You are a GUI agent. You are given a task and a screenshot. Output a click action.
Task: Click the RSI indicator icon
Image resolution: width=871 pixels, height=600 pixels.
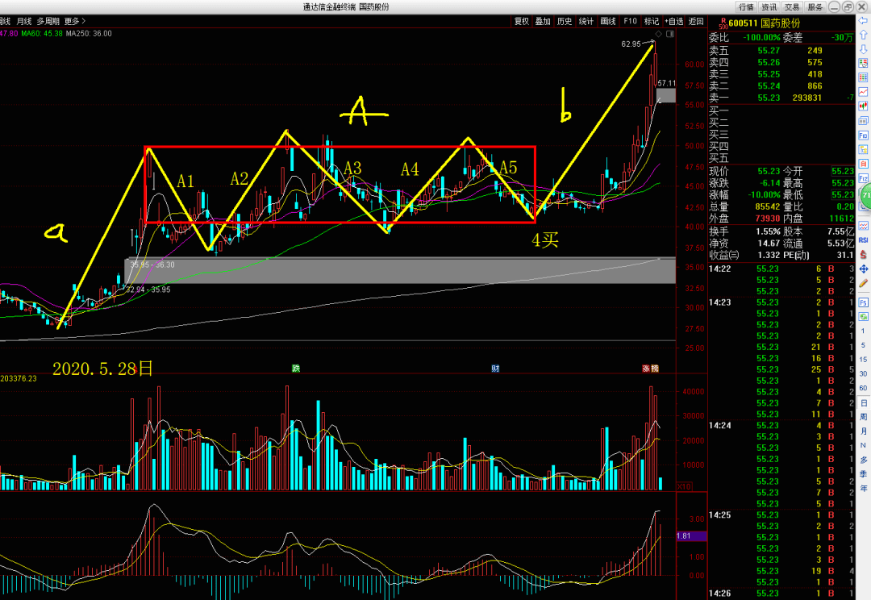863,240
